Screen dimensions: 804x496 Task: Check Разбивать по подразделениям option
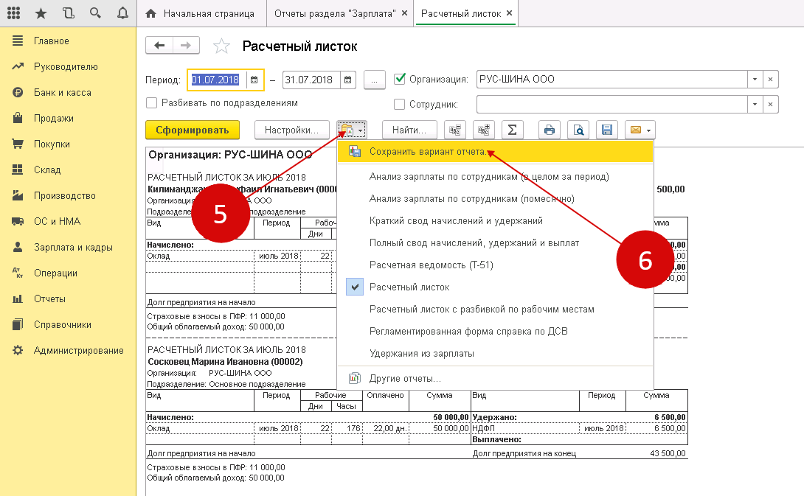[152, 103]
